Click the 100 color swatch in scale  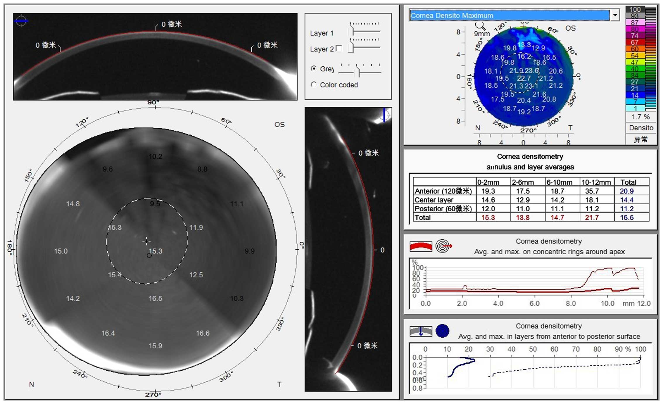tap(635, 9)
